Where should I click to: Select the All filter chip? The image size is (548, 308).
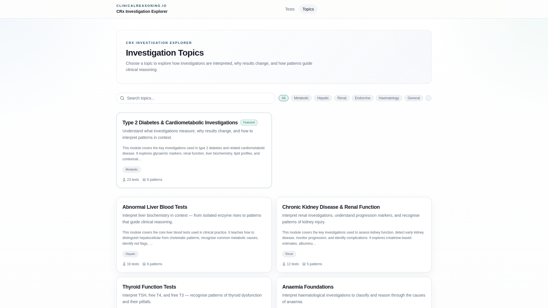(x=283, y=98)
